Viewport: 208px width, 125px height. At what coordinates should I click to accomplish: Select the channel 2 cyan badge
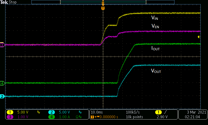pos(51,112)
